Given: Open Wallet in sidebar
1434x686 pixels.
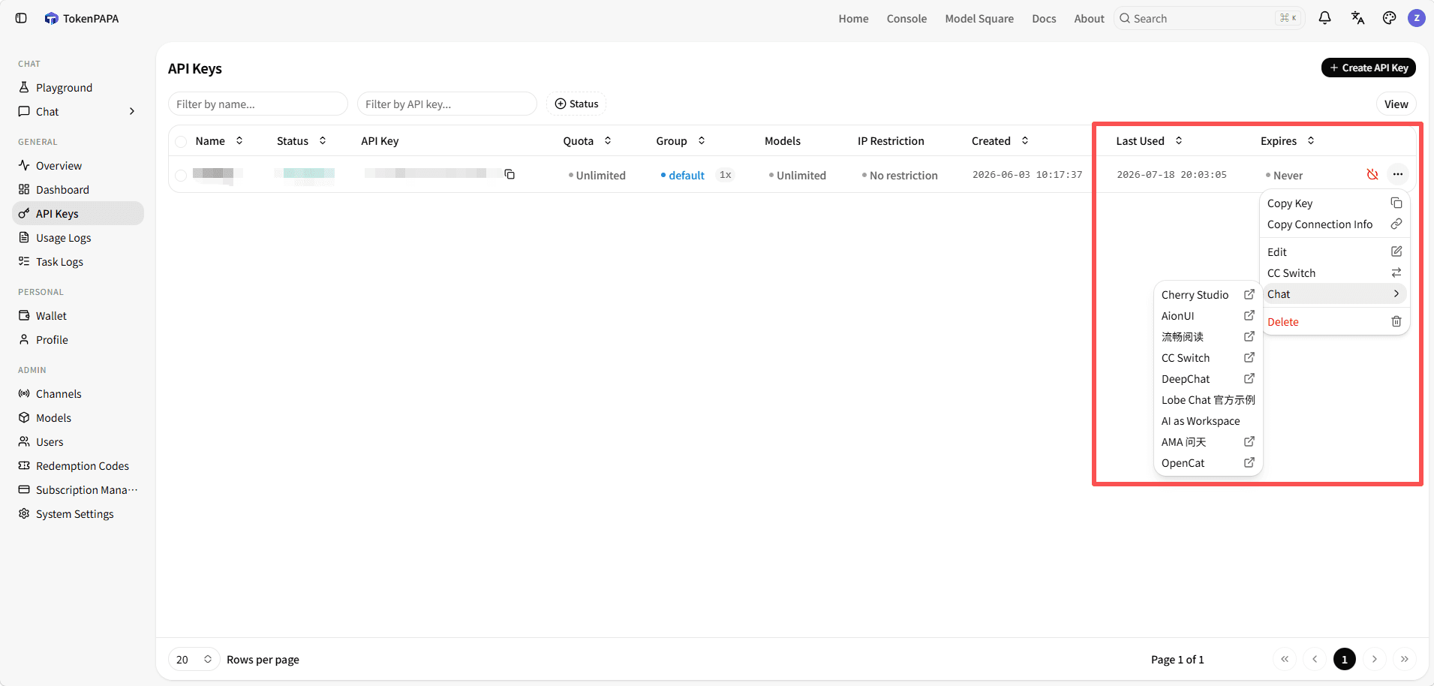Looking at the screenshot, I should click(78, 315).
